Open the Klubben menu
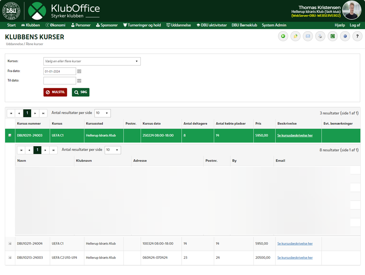 (x=30, y=25)
